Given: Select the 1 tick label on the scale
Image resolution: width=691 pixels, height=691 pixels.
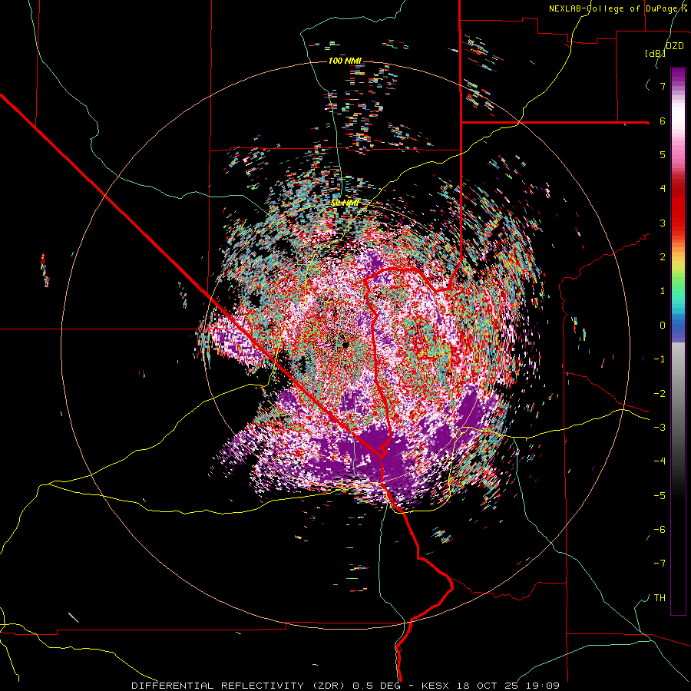Looking at the screenshot, I should 663,291.
